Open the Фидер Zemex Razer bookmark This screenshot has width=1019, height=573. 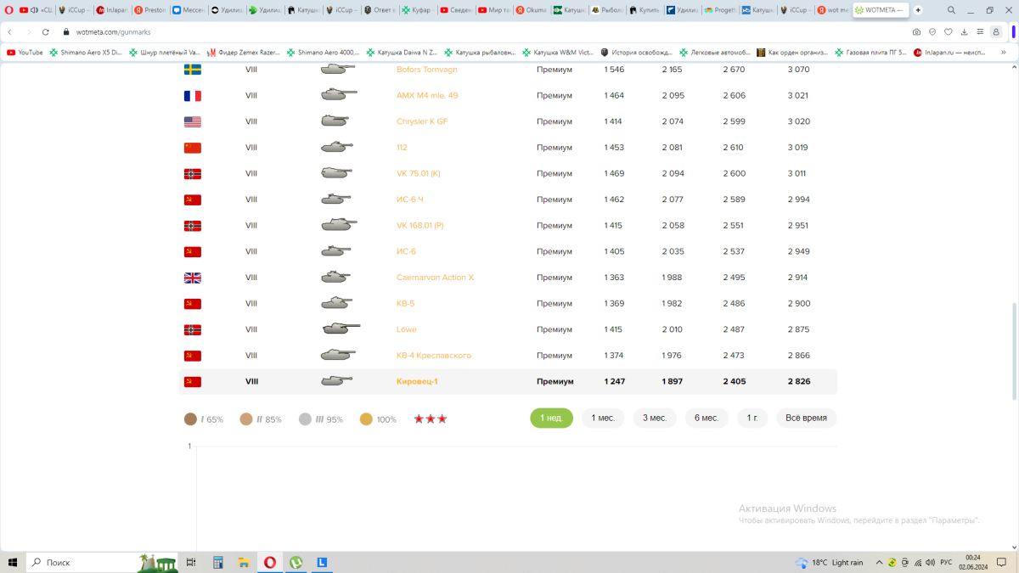tap(244, 52)
